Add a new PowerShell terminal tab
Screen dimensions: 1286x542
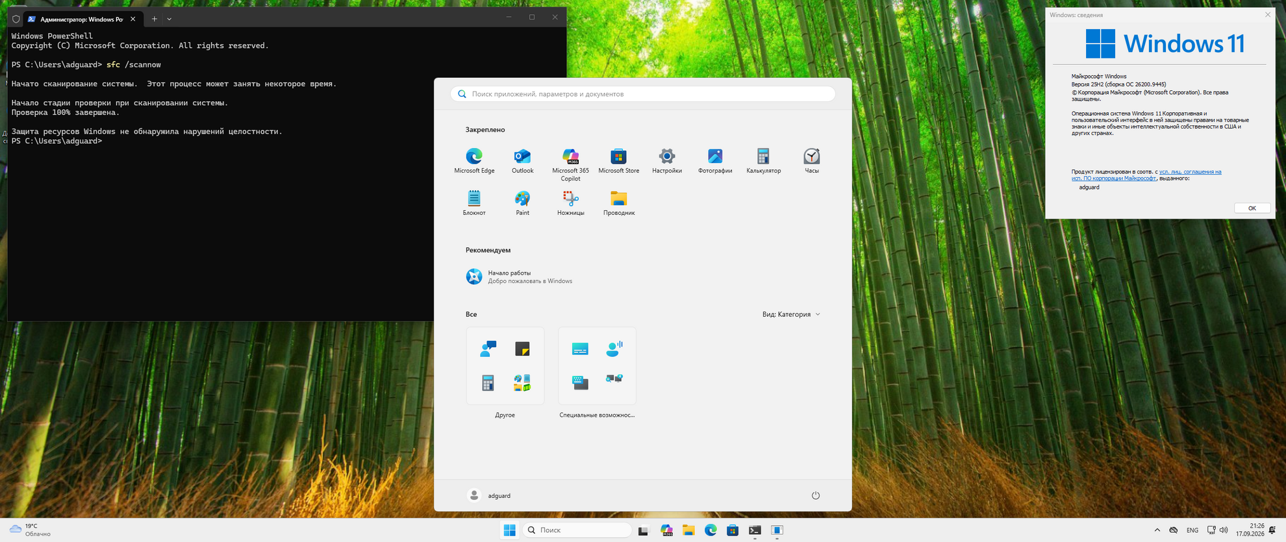pyautogui.click(x=154, y=19)
